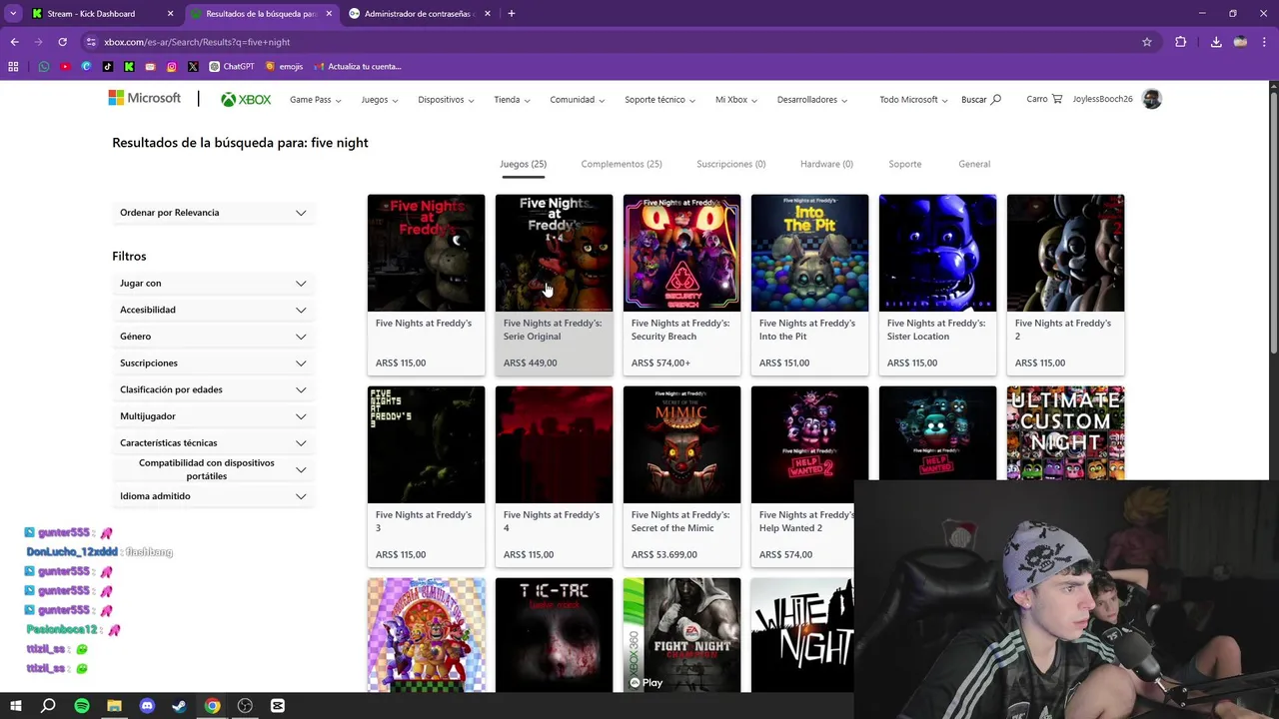Open Five Nights at Freddy's Into the Pit cover
The width and height of the screenshot is (1279, 719).
click(x=809, y=253)
